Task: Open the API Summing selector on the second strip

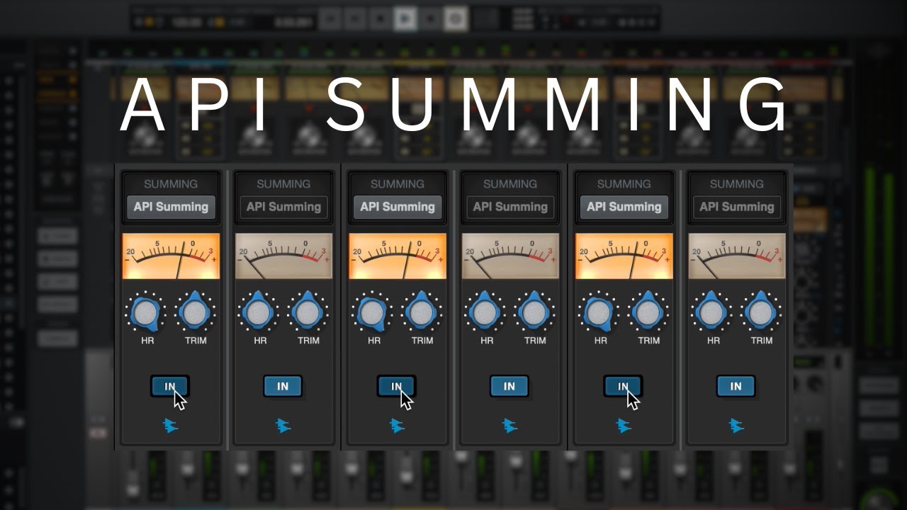Action: [x=283, y=207]
